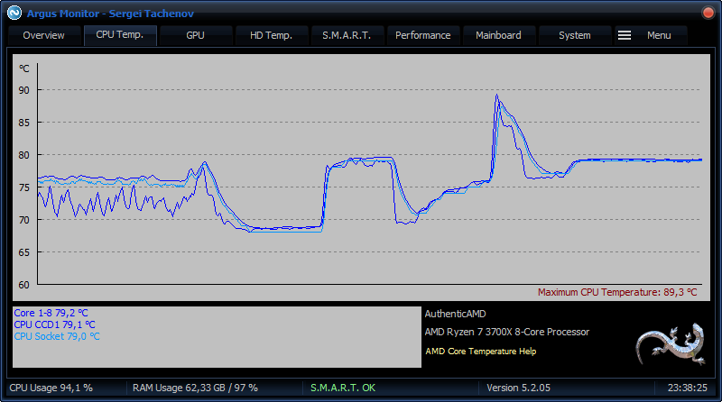Select the System tab
Screen dimensions: 722x402
coord(574,35)
